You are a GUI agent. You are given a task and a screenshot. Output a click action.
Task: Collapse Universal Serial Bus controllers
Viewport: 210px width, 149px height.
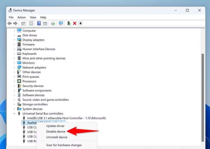14,114
